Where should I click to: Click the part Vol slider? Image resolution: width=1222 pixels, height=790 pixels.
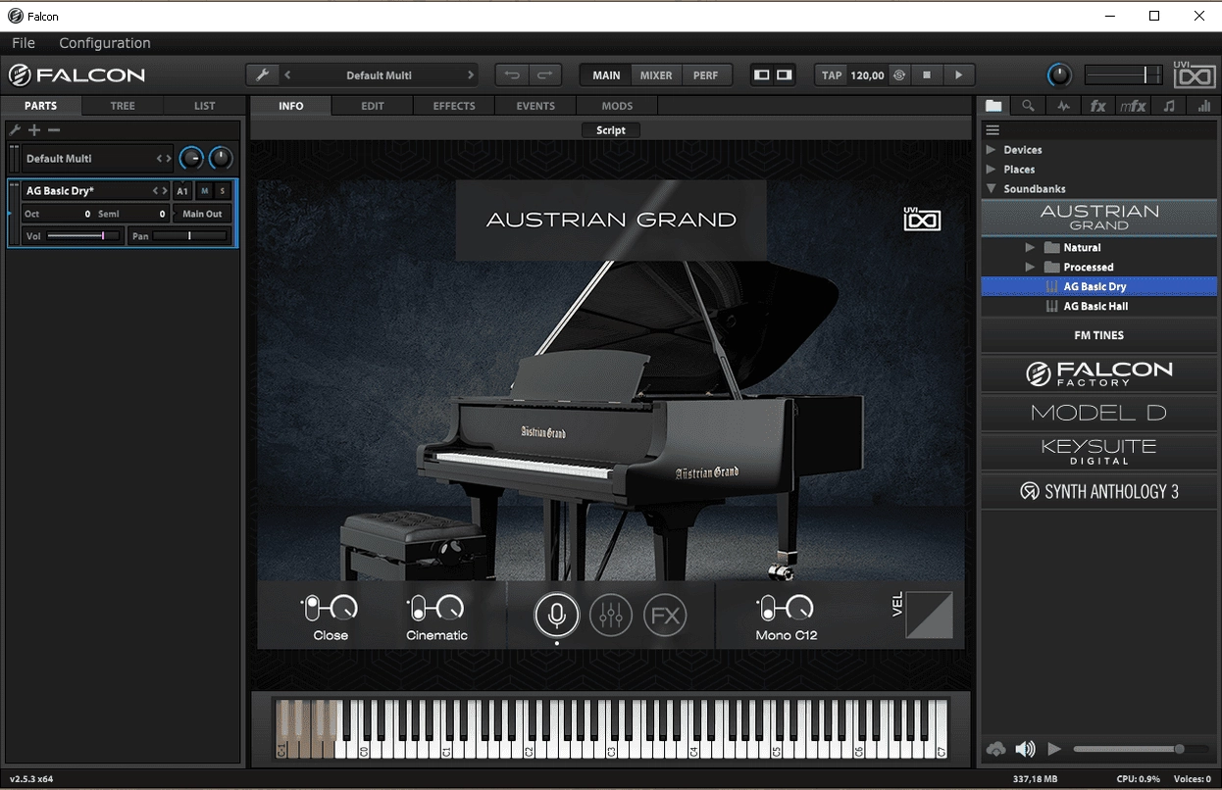pos(83,236)
